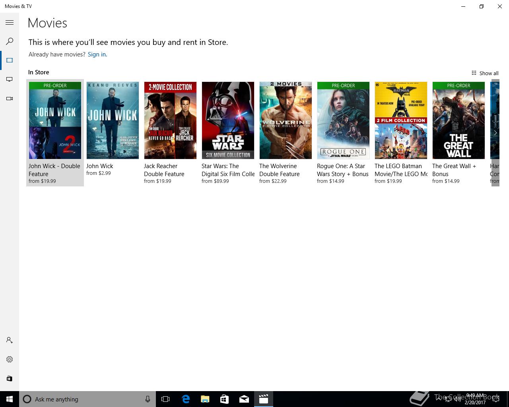Open Task View on the taskbar
The width and height of the screenshot is (509, 407).
165,399
